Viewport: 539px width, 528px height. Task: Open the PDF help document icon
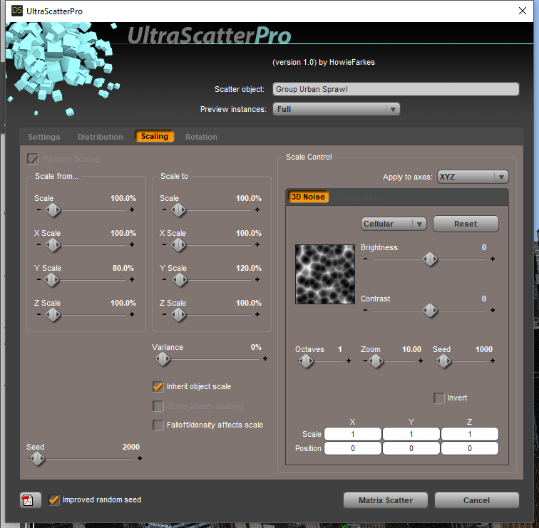click(30, 500)
